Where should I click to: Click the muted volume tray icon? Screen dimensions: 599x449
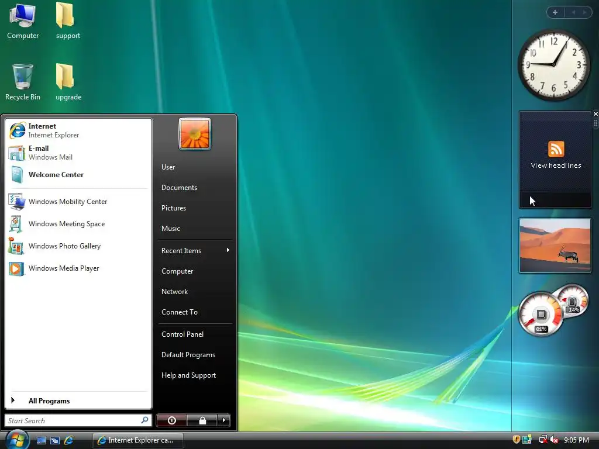554,440
